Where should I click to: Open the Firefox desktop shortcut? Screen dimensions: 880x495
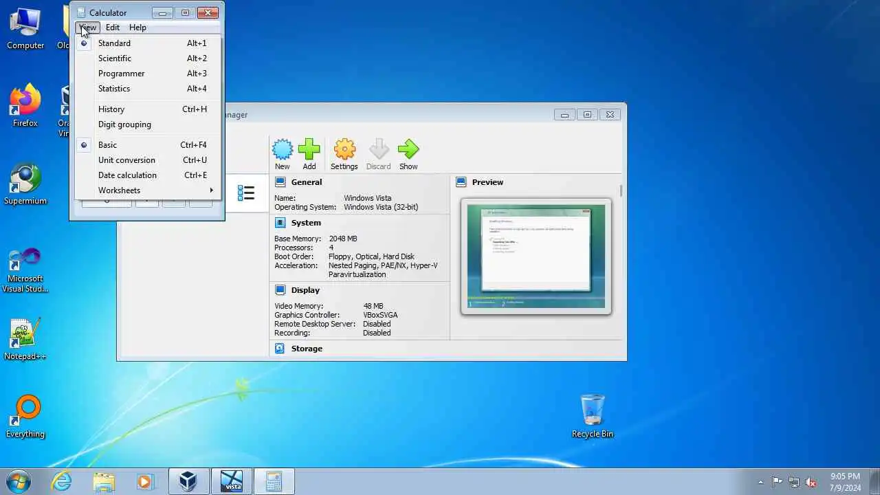(25, 107)
